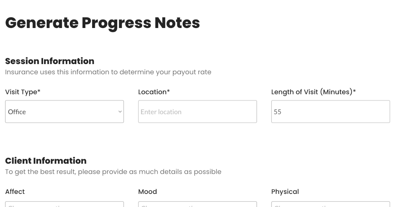Click the Affect field label
The height and width of the screenshot is (207, 395).
coord(15,192)
